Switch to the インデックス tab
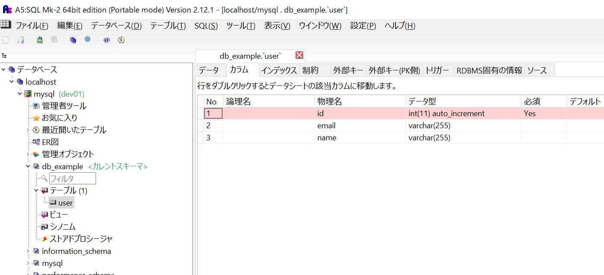 click(279, 70)
